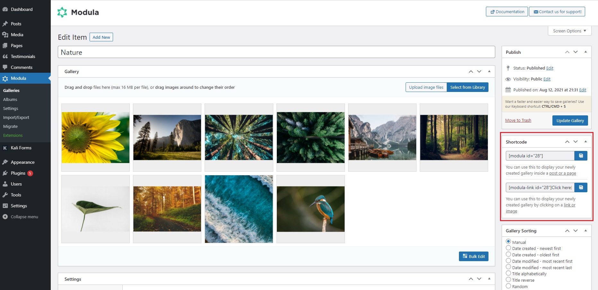Collapse the Gallery panel

point(489,71)
